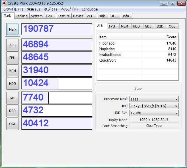The height and width of the screenshot is (168, 187).
Task: Click the FPU score 48645
Action: pos(57,58)
